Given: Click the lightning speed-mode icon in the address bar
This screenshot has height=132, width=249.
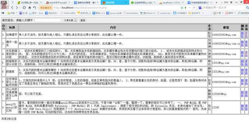Looking at the screenshot, I should [185, 8].
